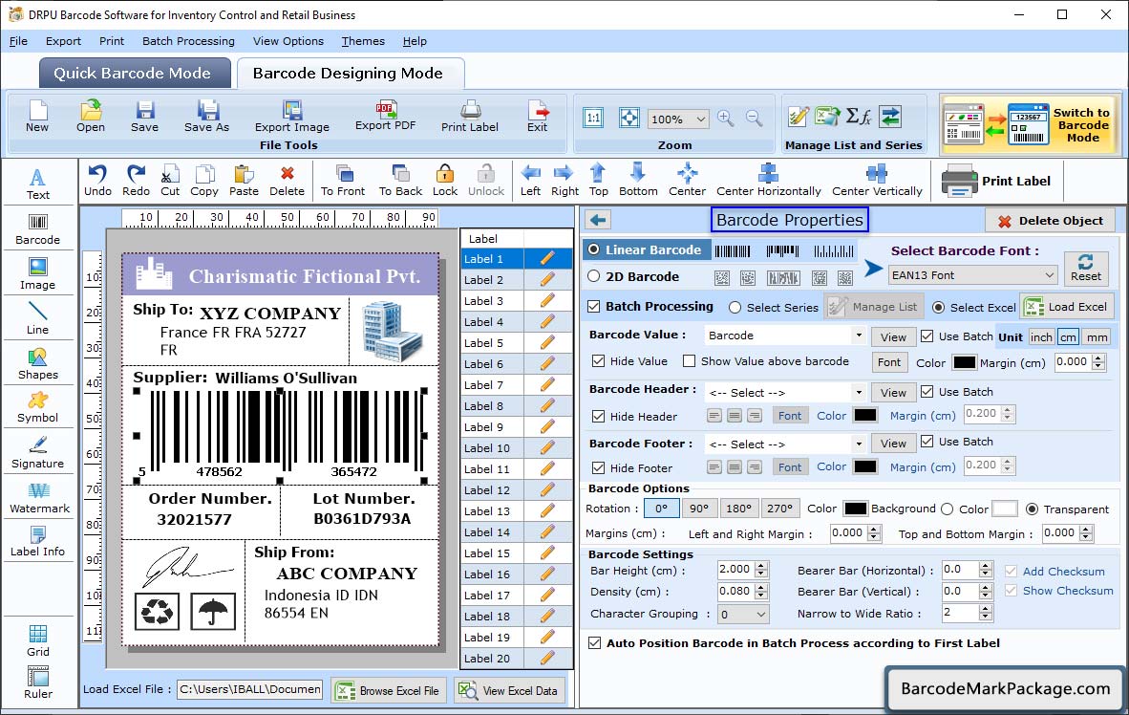
Task: Switch to Quick Barcode Mode tab
Action: 134,73
